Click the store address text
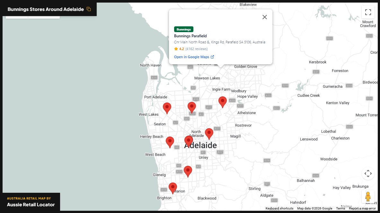This screenshot has width=380, height=213. point(220,42)
